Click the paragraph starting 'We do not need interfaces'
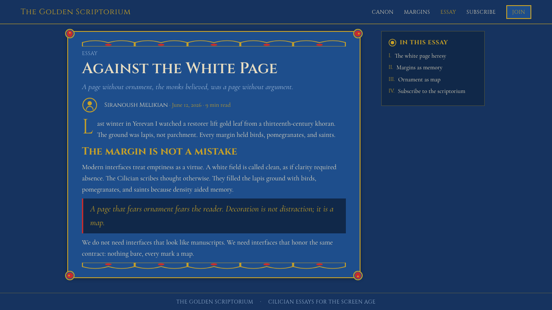552x310 pixels. [x=214, y=248]
